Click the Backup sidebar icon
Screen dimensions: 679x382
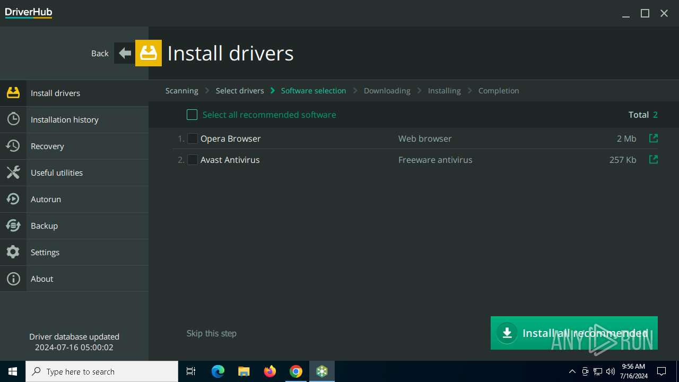(13, 225)
